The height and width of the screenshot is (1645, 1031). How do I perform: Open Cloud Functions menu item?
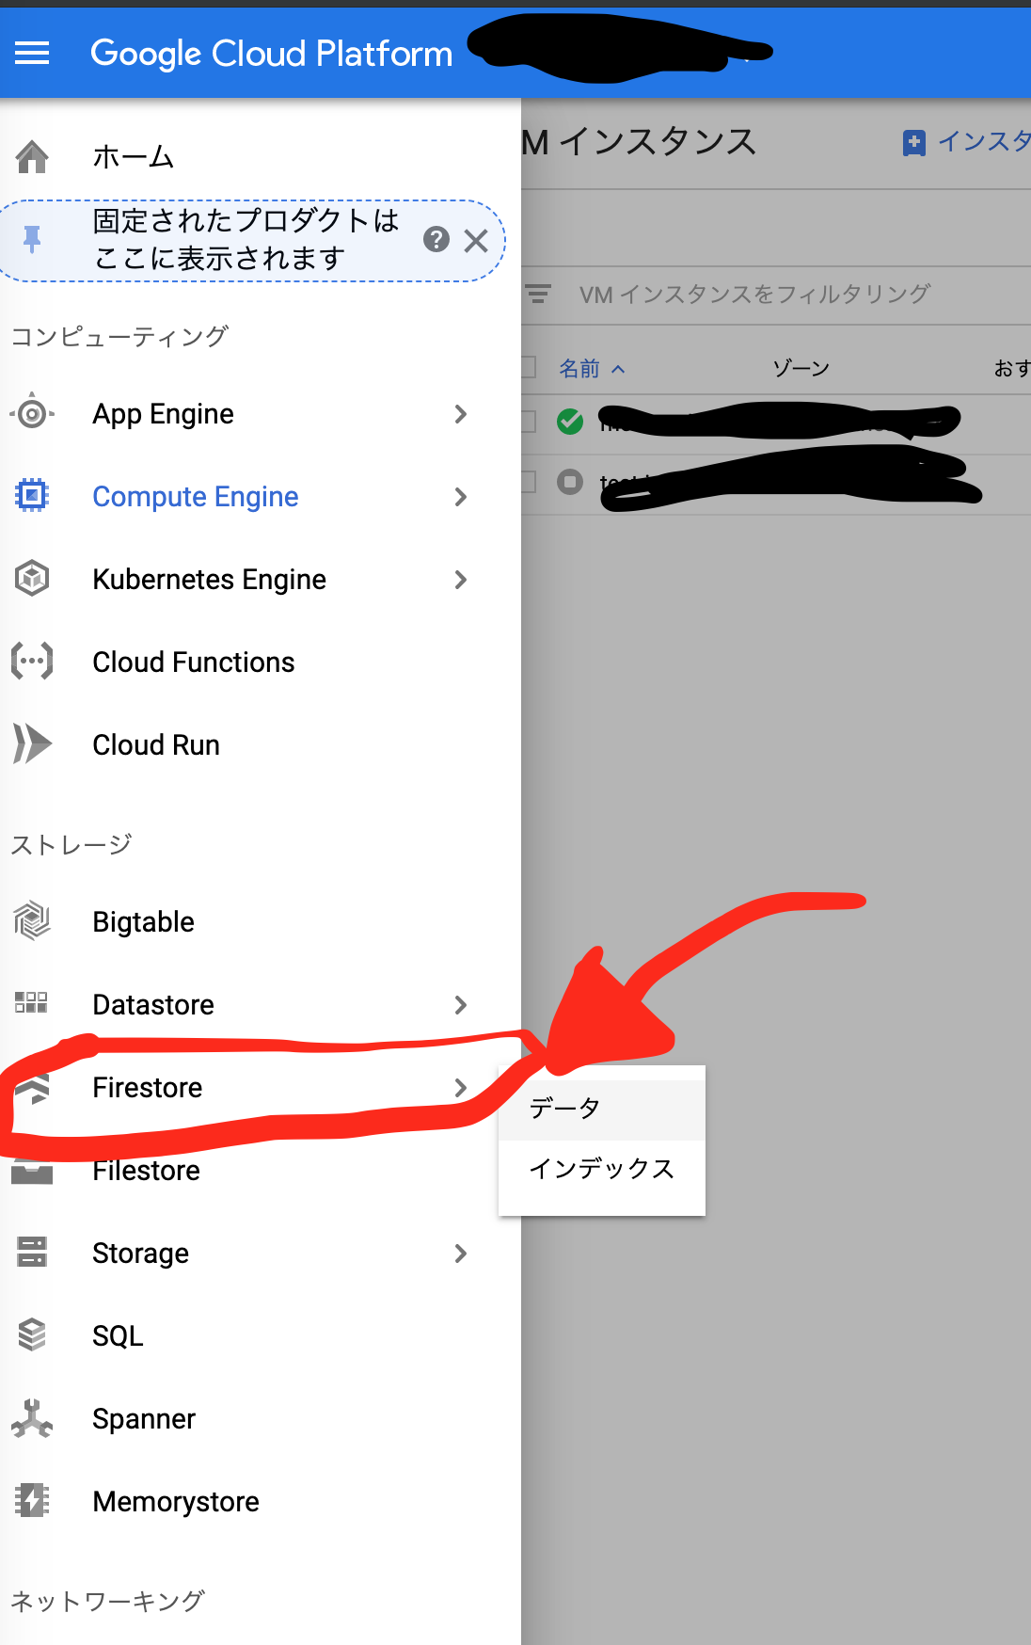click(194, 663)
